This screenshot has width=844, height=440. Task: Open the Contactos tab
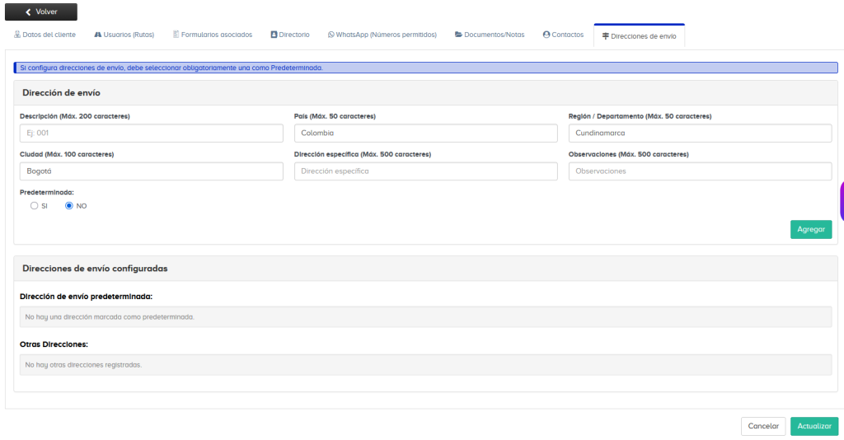pyautogui.click(x=563, y=35)
